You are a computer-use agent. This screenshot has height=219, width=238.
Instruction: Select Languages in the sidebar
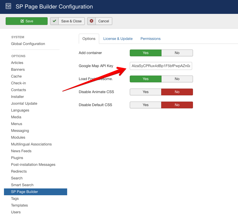click(20, 110)
